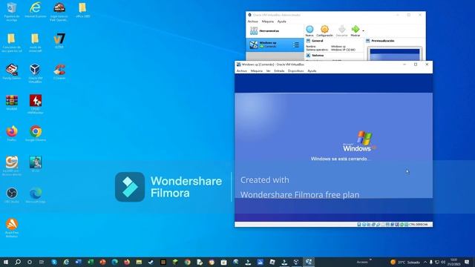Click the weather widget showing Soleado
Image resolution: width=475 pixels, height=267 pixels.
tap(405, 262)
